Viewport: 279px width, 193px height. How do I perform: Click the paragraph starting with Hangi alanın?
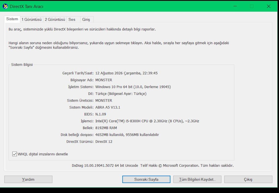tap(119, 45)
